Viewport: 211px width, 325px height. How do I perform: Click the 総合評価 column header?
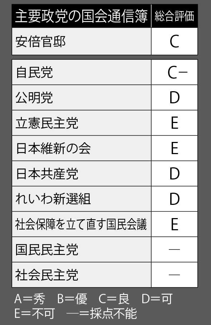click(x=174, y=16)
